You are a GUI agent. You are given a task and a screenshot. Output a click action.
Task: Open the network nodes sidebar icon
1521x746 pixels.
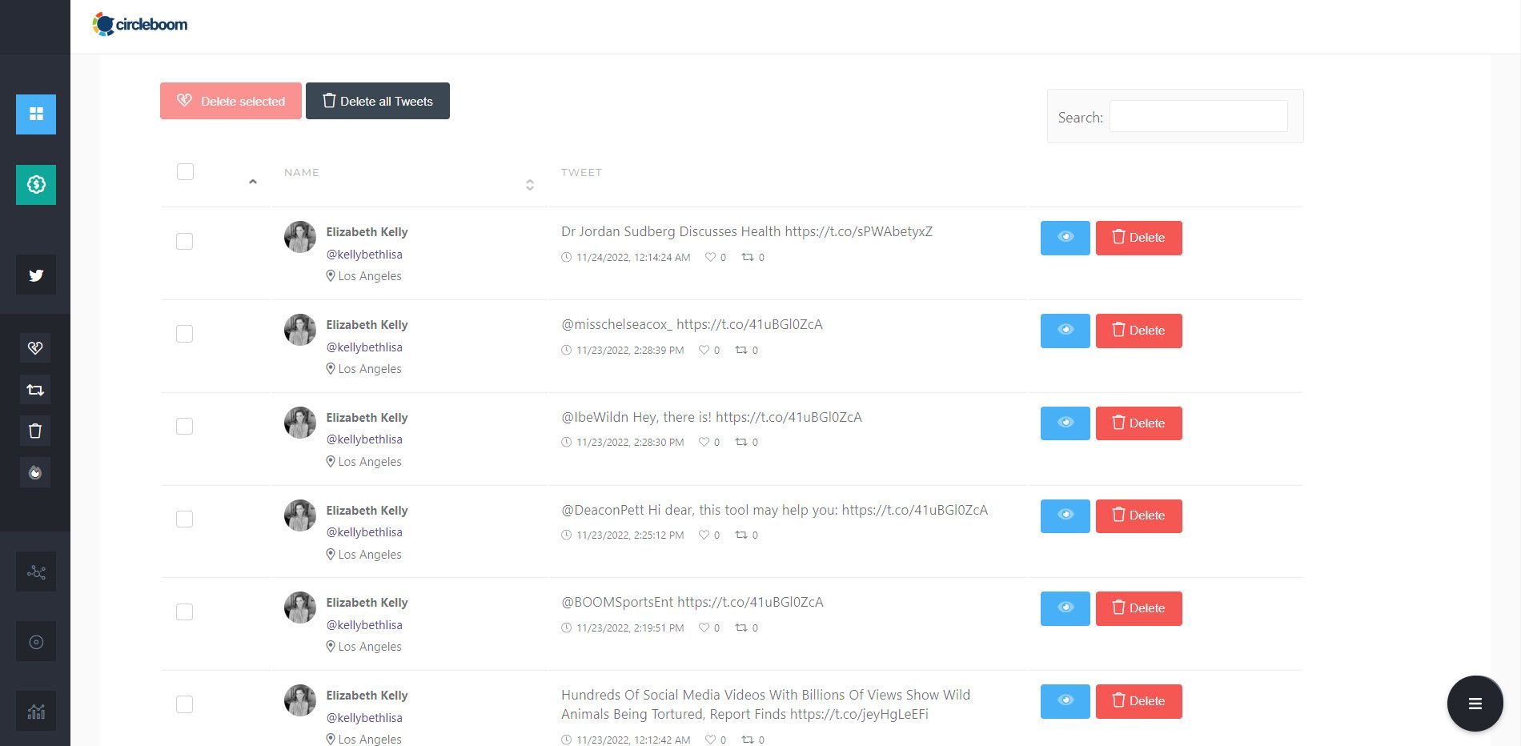36,572
